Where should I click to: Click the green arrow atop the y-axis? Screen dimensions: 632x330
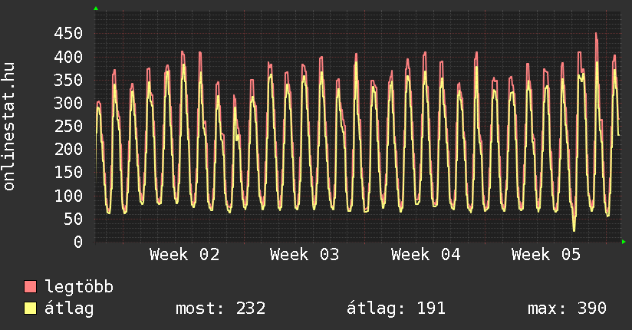(x=95, y=8)
